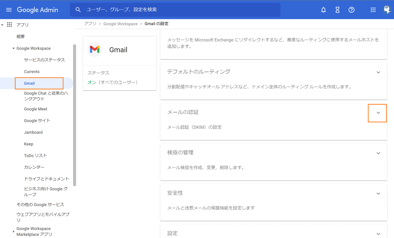394x238 pixels.
Task: Click the sidebar vertical scrollbar
Action: tap(74, 115)
